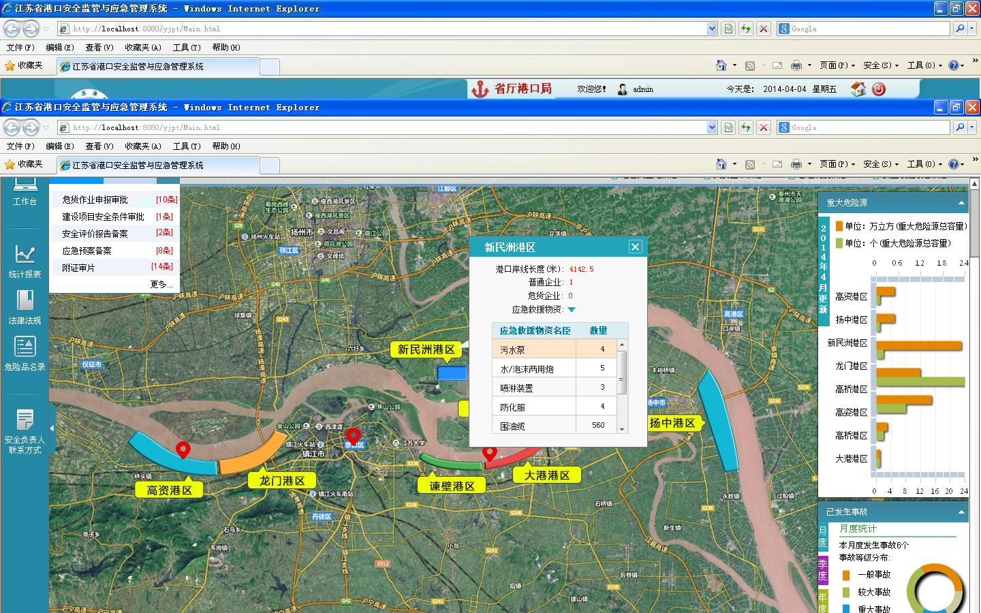This screenshot has height=613, width=981.
Task: Collapse the 已发生事故 panel
Action: coord(961,512)
